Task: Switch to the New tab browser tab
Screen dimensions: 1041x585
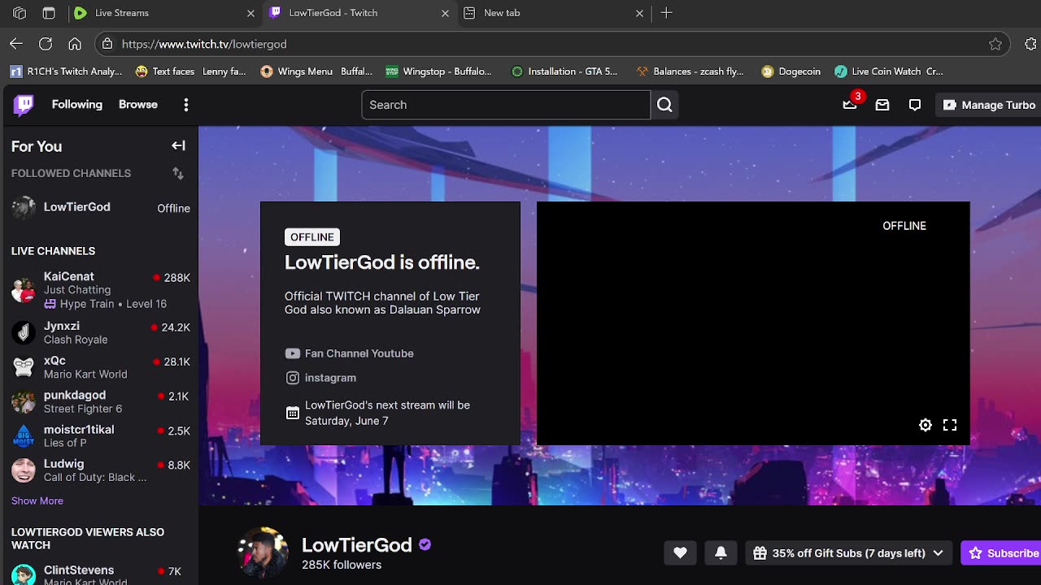Action: (554, 13)
